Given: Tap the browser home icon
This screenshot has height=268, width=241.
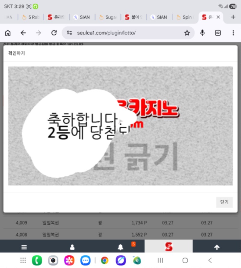Looking at the screenshot, I should tap(8, 33).
